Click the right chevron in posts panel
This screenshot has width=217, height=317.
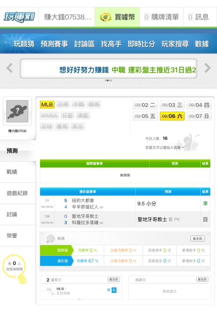click(x=120, y=291)
